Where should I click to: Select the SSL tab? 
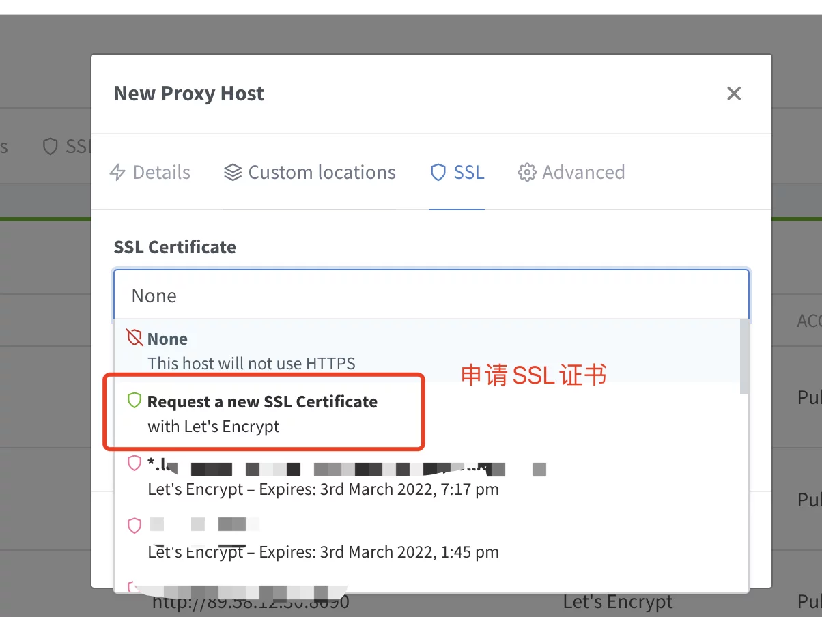[x=457, y=172]
